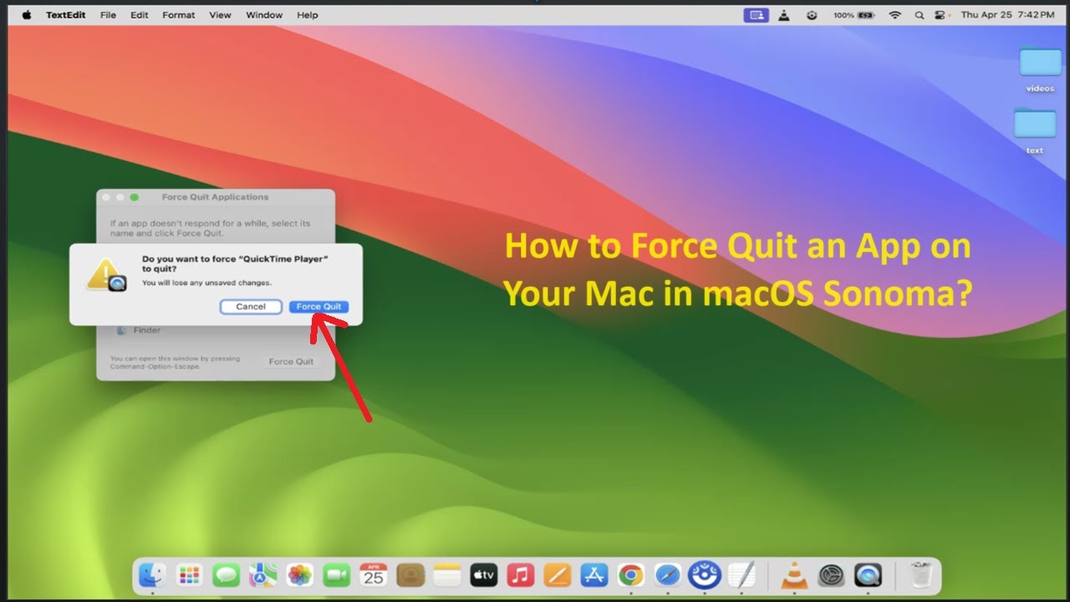Open the Music app in the Dock
This screenshot has height=602, width=1070.
coord(521,575)
